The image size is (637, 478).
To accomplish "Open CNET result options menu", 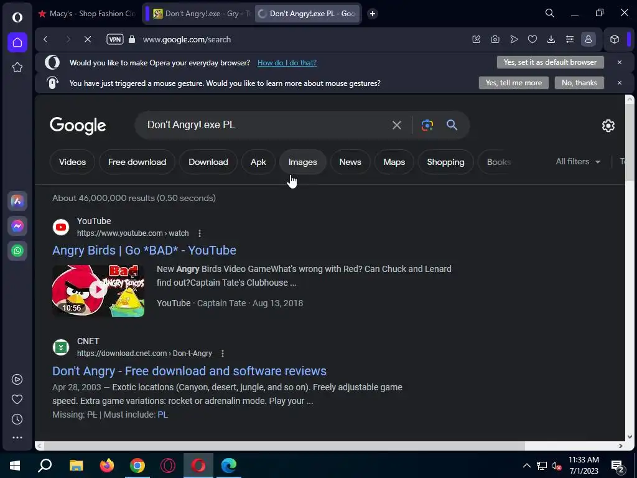I will (223, 354).
